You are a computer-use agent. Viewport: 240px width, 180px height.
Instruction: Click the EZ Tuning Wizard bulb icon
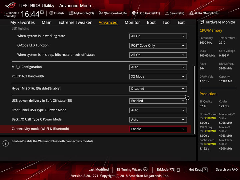pyautogui.click(x=145, y=170)
